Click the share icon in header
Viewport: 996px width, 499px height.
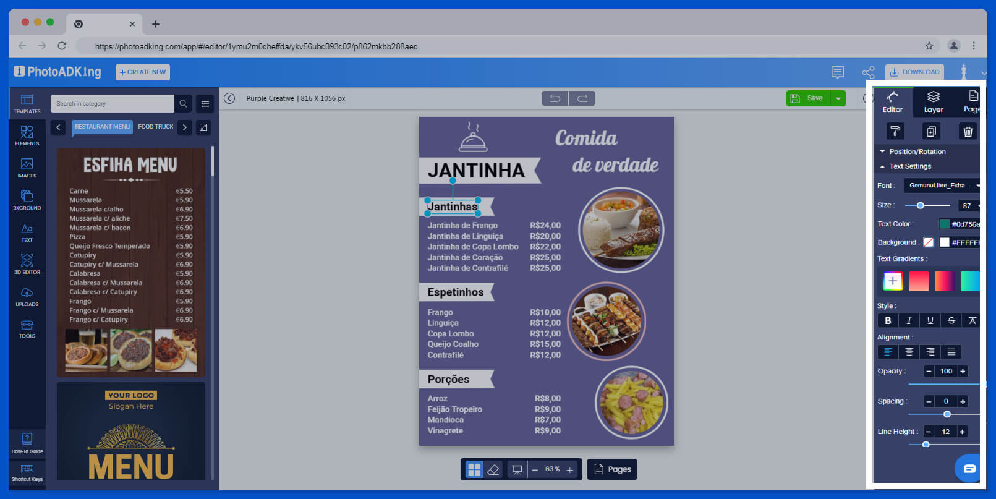pyautogui.click(x=869, y=72)
